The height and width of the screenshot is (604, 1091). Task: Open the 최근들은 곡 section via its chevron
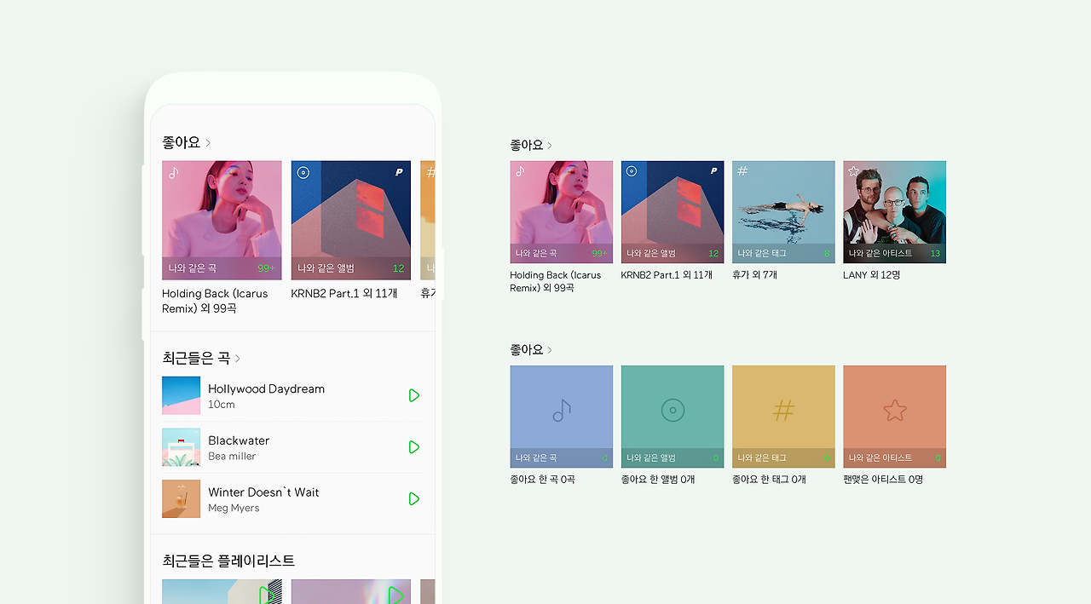(237, 358)
